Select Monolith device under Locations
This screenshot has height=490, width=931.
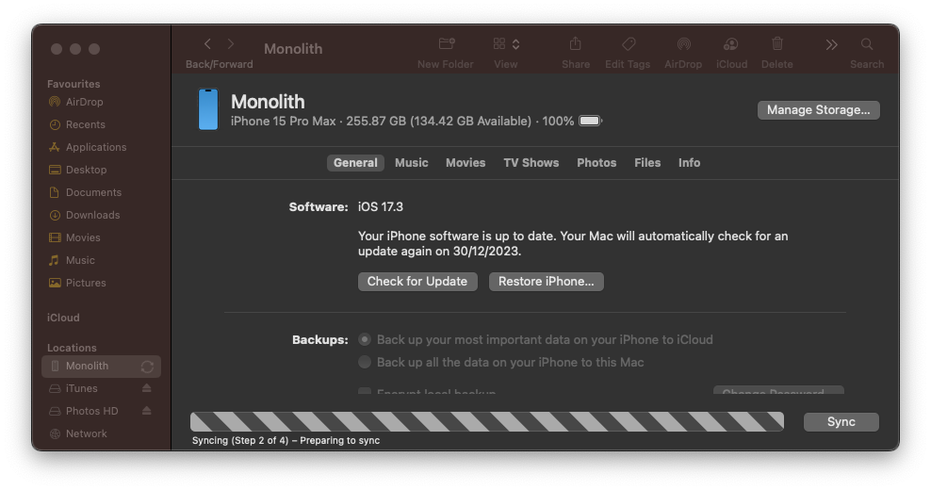[x=101, y=367]
